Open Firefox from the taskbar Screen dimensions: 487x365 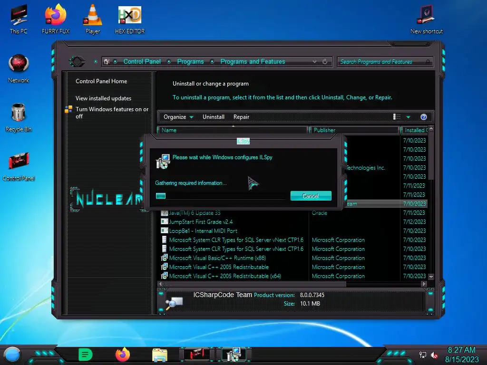point(123,355)
